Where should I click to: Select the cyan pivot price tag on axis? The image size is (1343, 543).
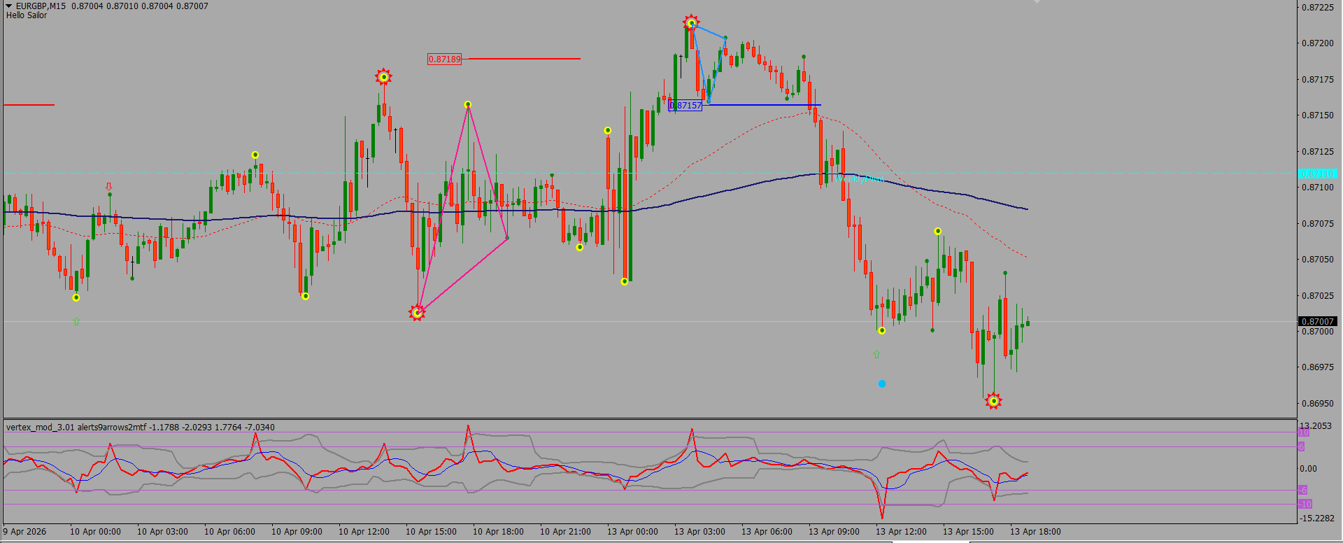pos(1318,174)
